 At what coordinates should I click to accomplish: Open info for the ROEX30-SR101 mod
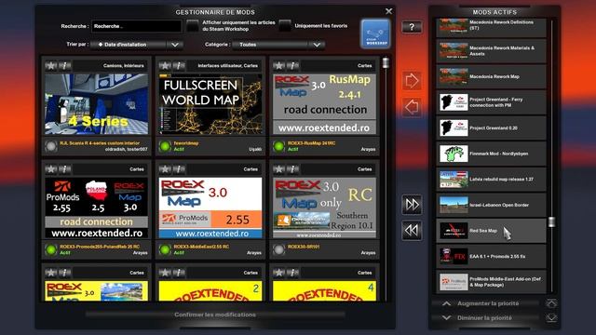point(292,169)
